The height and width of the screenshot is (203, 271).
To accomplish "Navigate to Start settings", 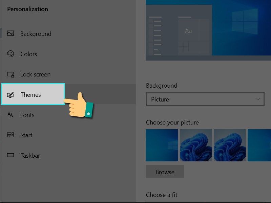I will 26,135.
